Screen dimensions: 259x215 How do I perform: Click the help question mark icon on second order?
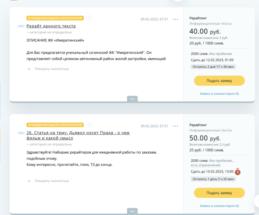point(89,125)
